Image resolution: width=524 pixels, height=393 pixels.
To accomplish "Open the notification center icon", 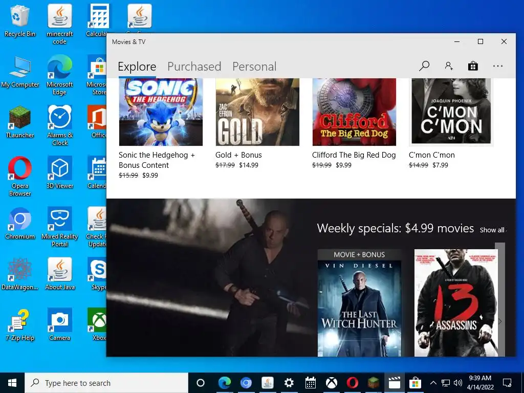I will (x=507, y=383).
